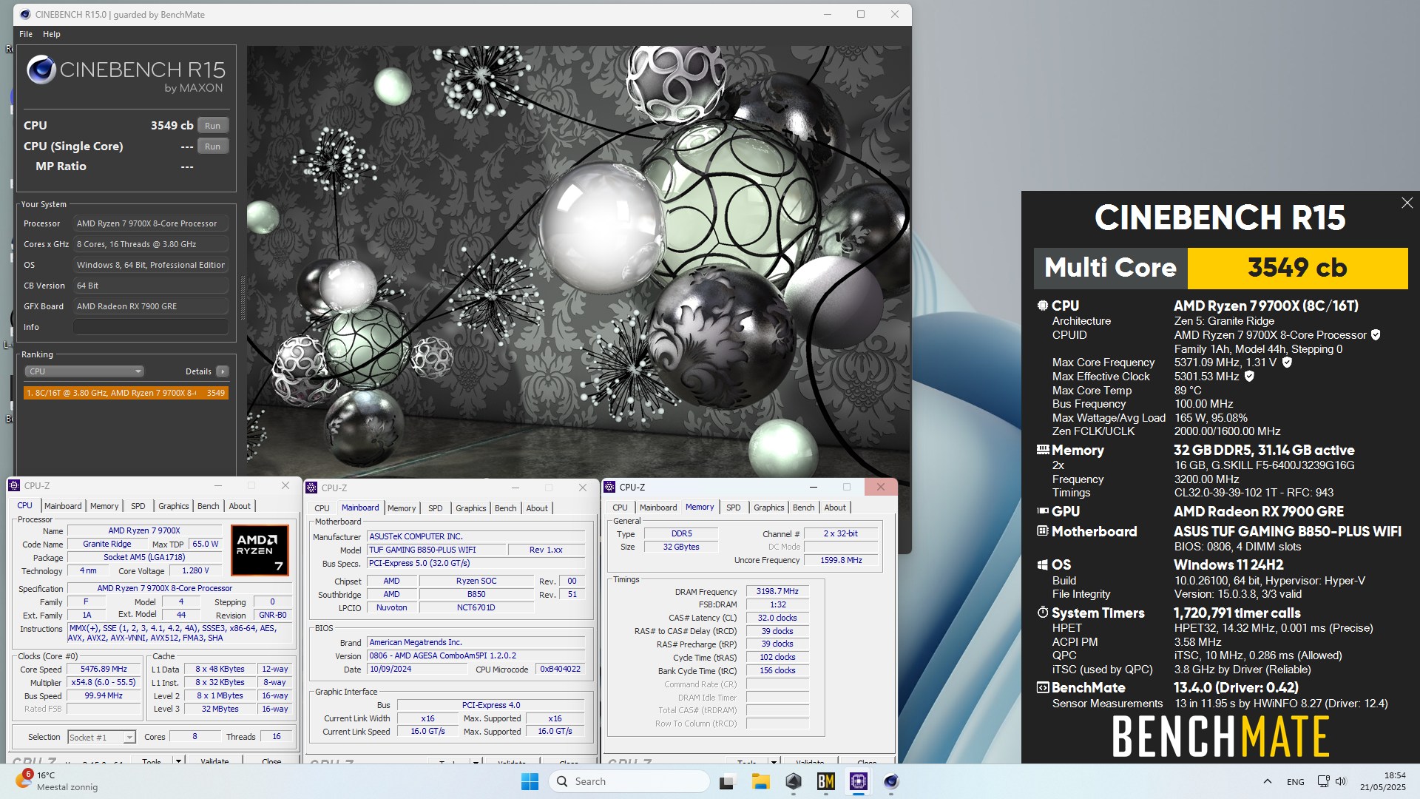Open Task View from the taskbar
This screenshot has width=1420, height=799.
[727, 781]
